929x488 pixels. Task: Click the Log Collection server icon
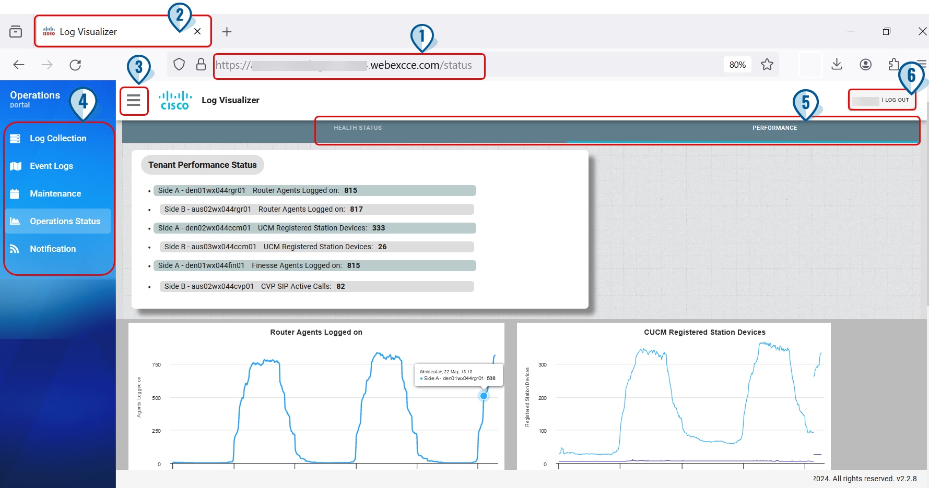click(x=15, y=138)
